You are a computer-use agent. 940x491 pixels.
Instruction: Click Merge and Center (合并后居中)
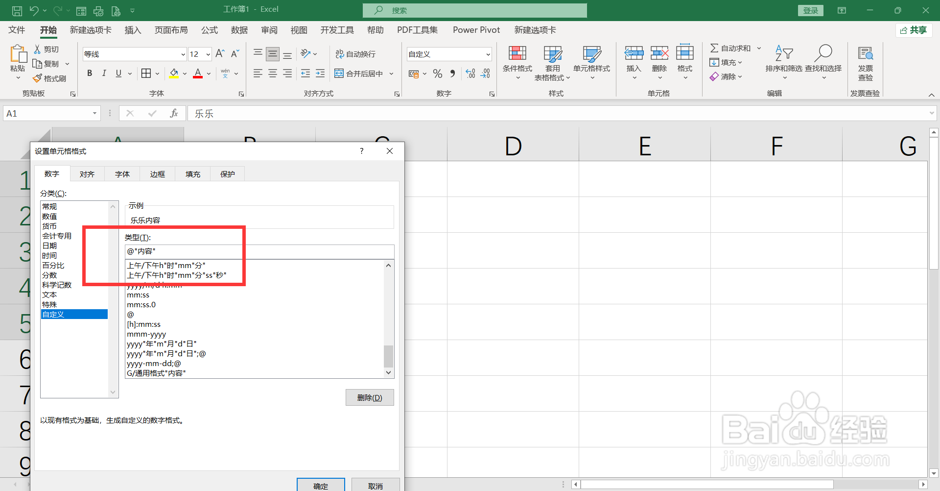[x=359, y=74]
